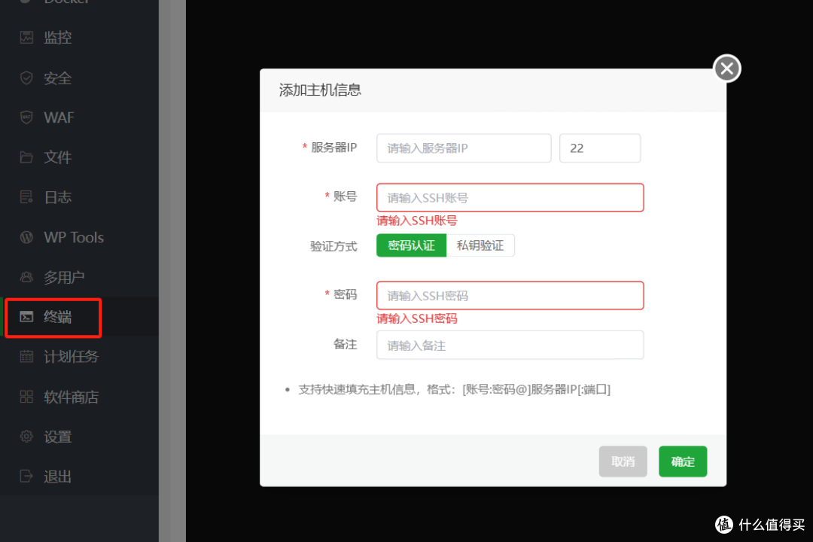This screenshot has height=542, width=813.
Task: Click the 支持快速填充主机信息 hint text
Action: (x=454, y=389)
